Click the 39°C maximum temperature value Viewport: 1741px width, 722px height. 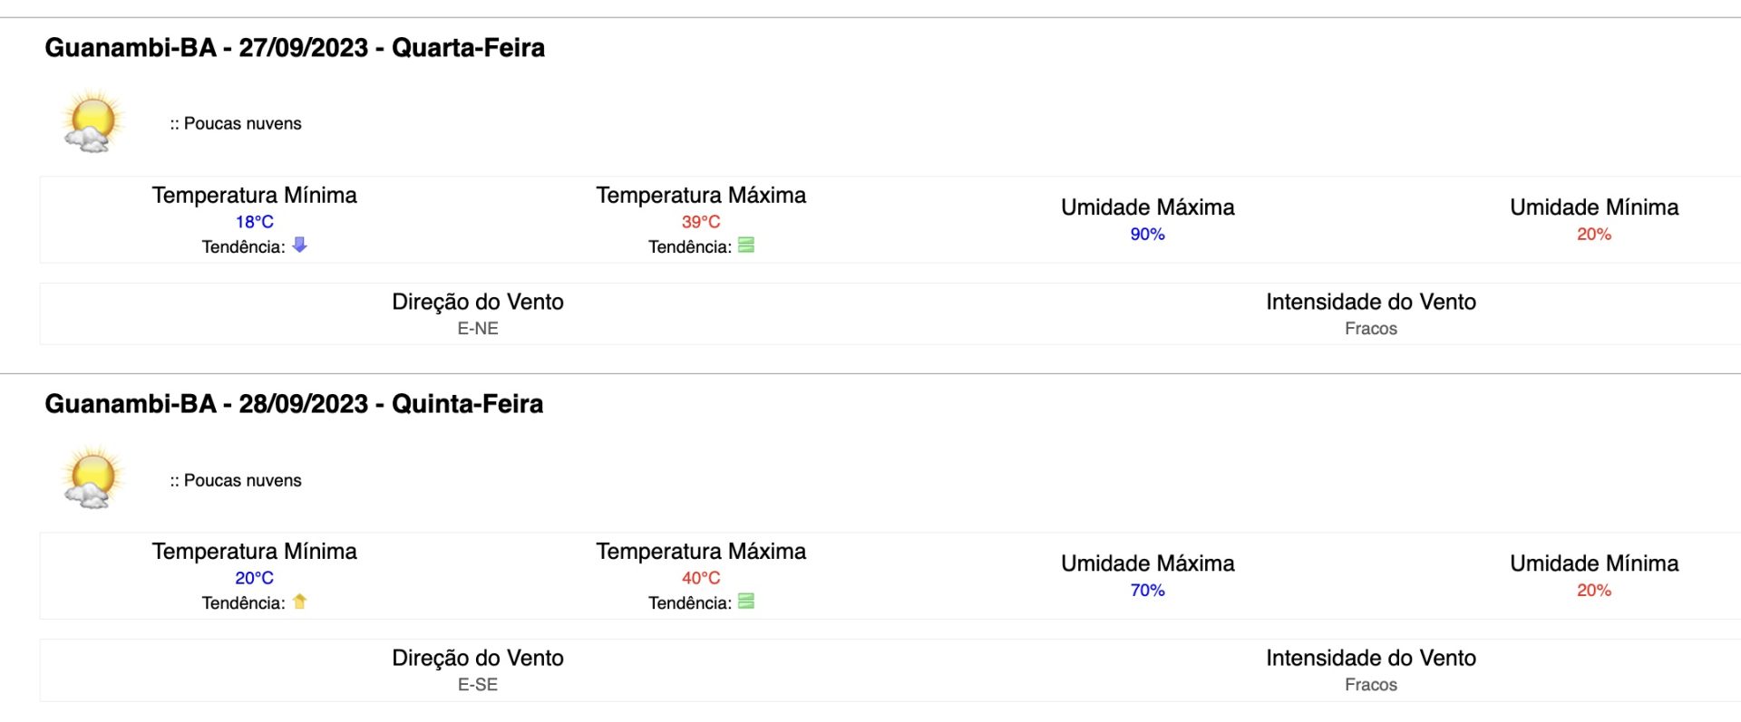click(x=701, y=221)
